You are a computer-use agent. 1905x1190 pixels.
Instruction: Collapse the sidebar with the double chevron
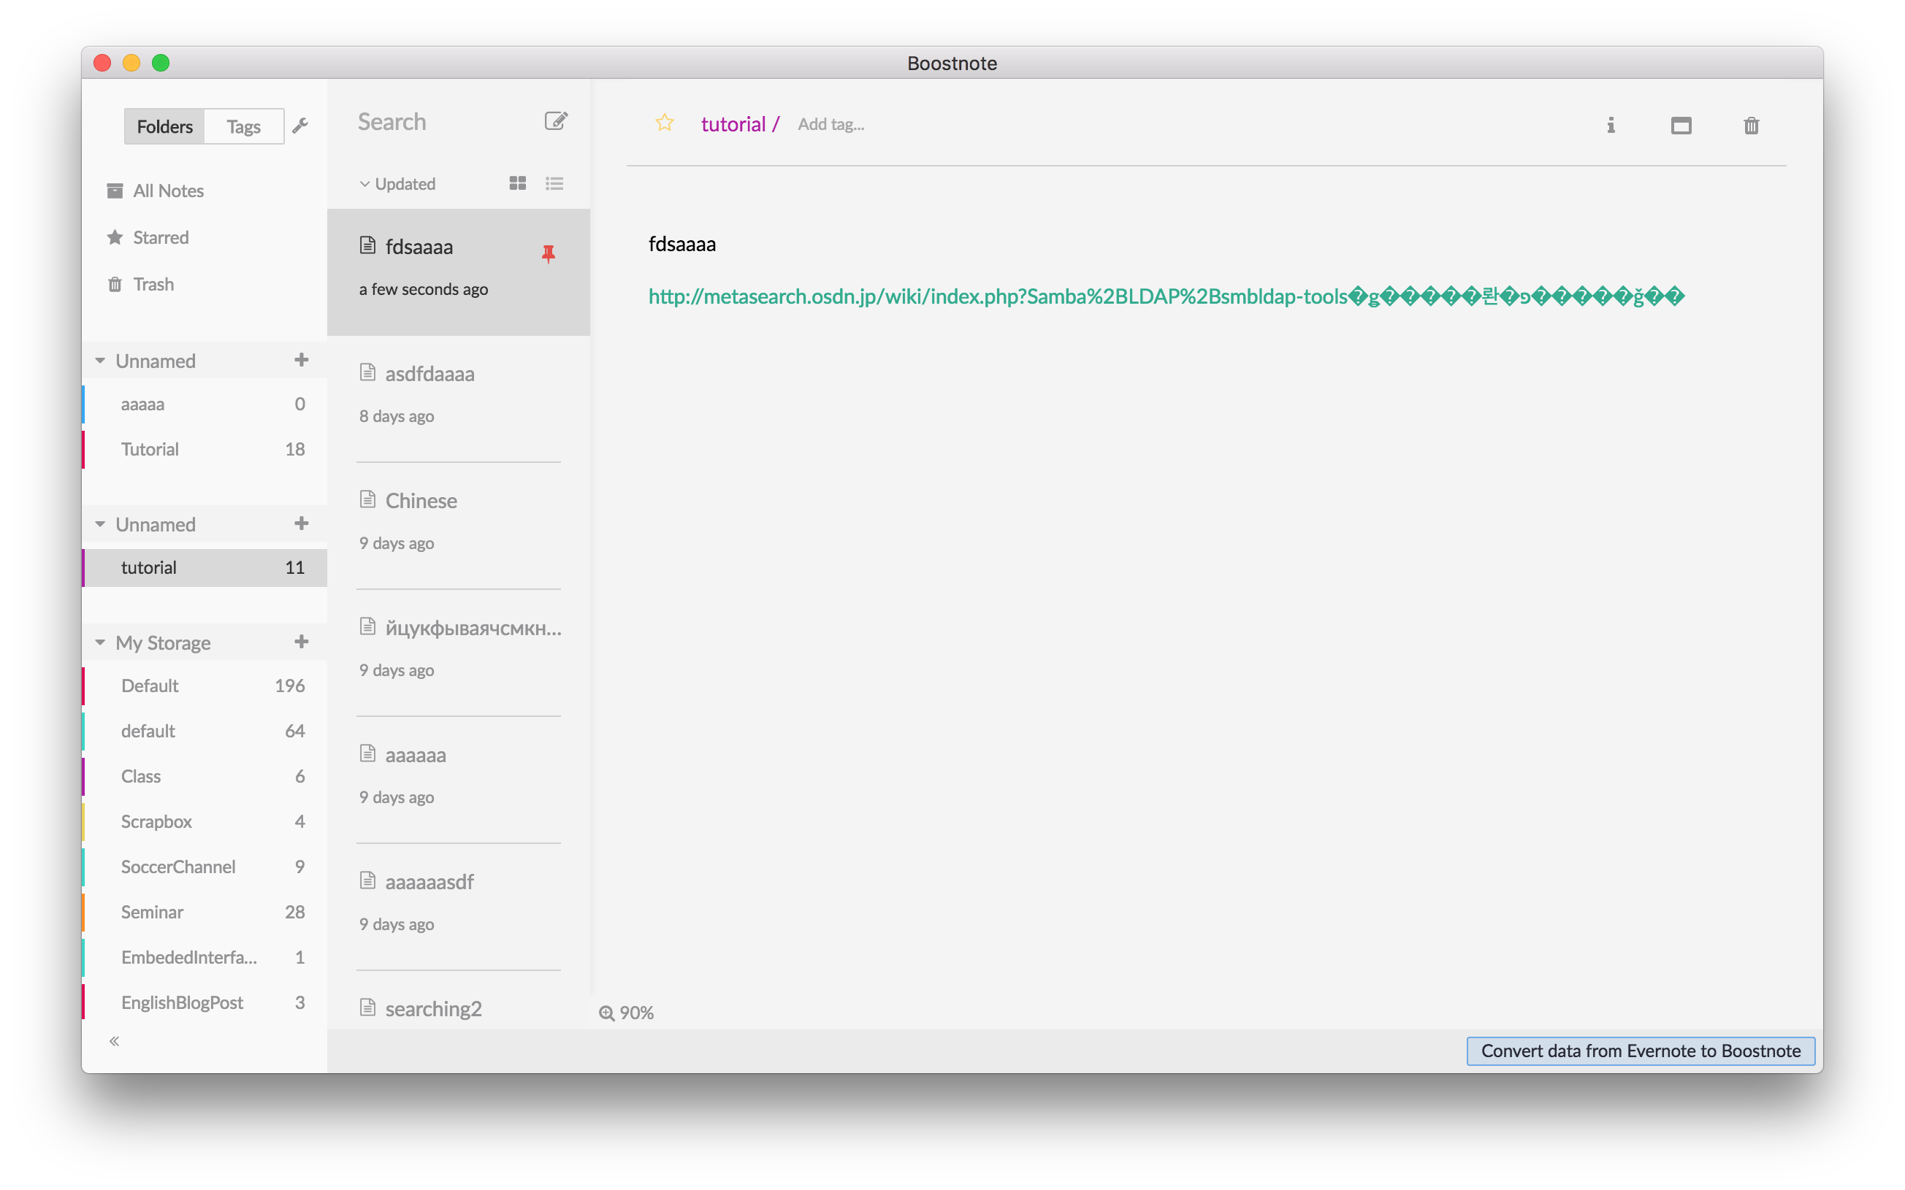[x=114, y=1041]
